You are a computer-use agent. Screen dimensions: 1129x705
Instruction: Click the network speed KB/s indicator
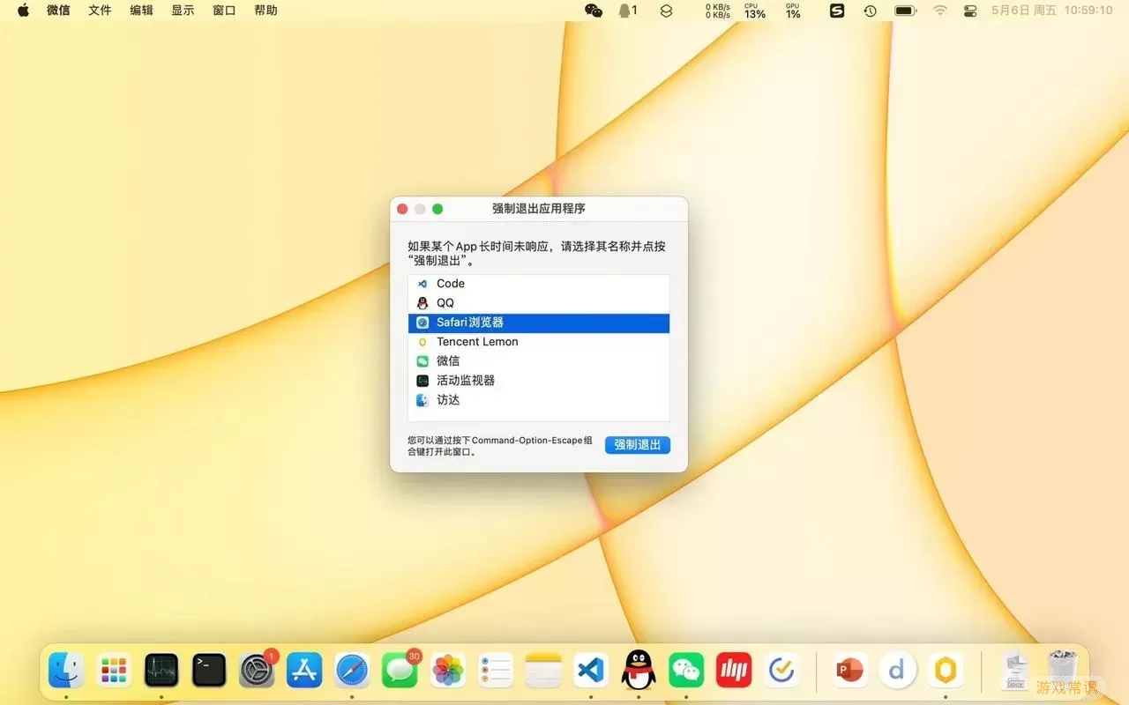pyautogui.click(x=717, y=11)
